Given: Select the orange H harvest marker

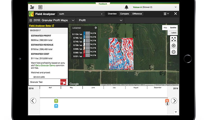Looking at the screenshot, I should 167,100.
